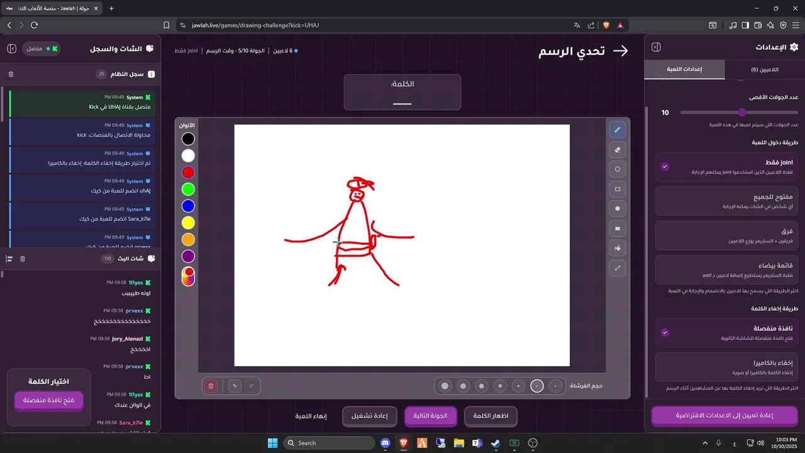Reload the page

click(x=34, y=25)
